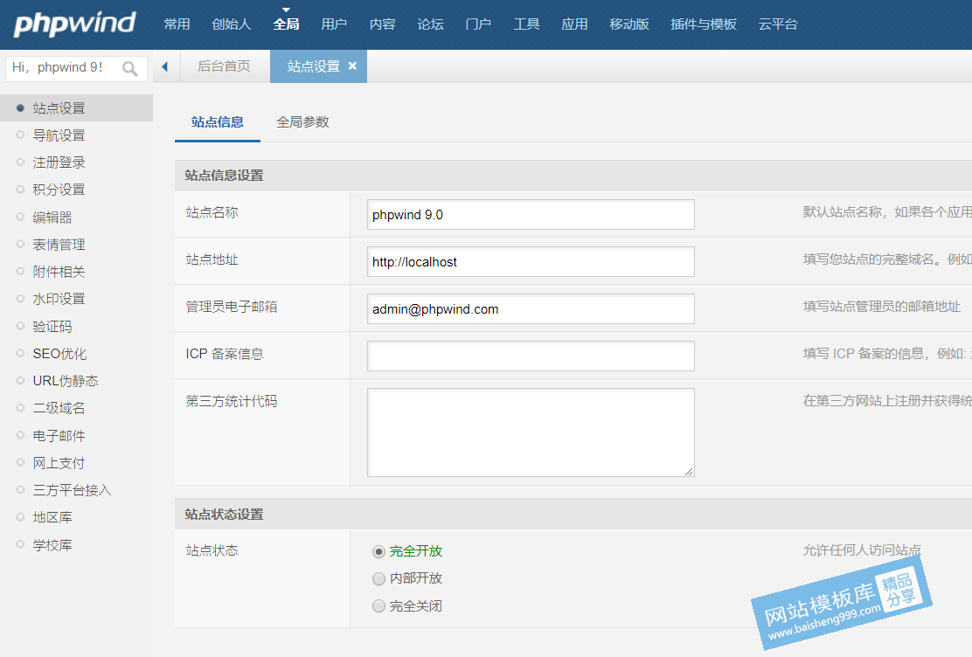
Task: Open the 云平台 top menu
Action: (778, 24)
